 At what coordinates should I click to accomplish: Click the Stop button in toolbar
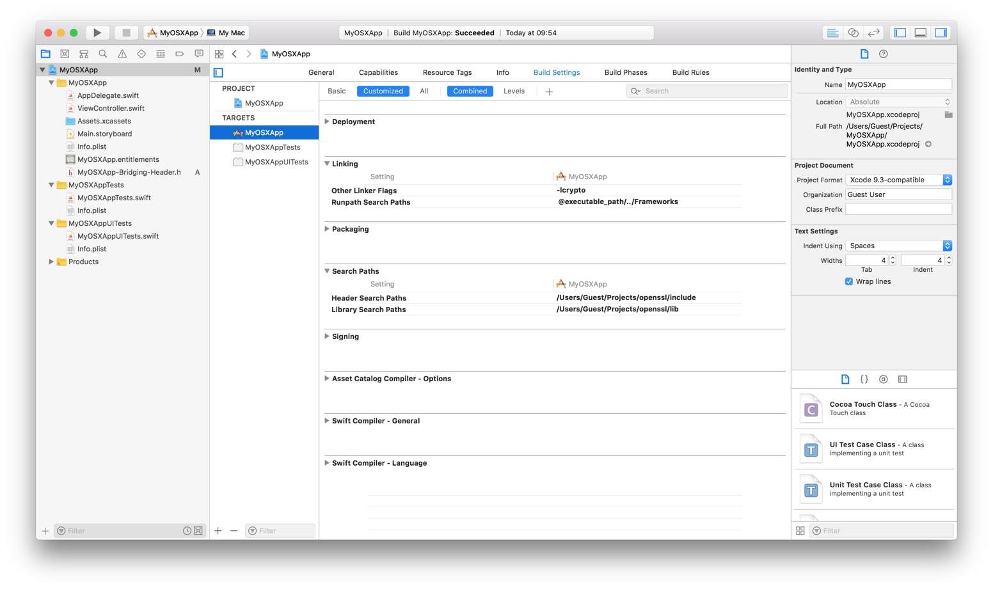[126, 33]
